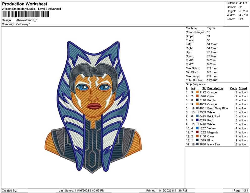This screenshot has width=250, height=193.
Task: Click the Code column header
Action: (x=233, y=88)
